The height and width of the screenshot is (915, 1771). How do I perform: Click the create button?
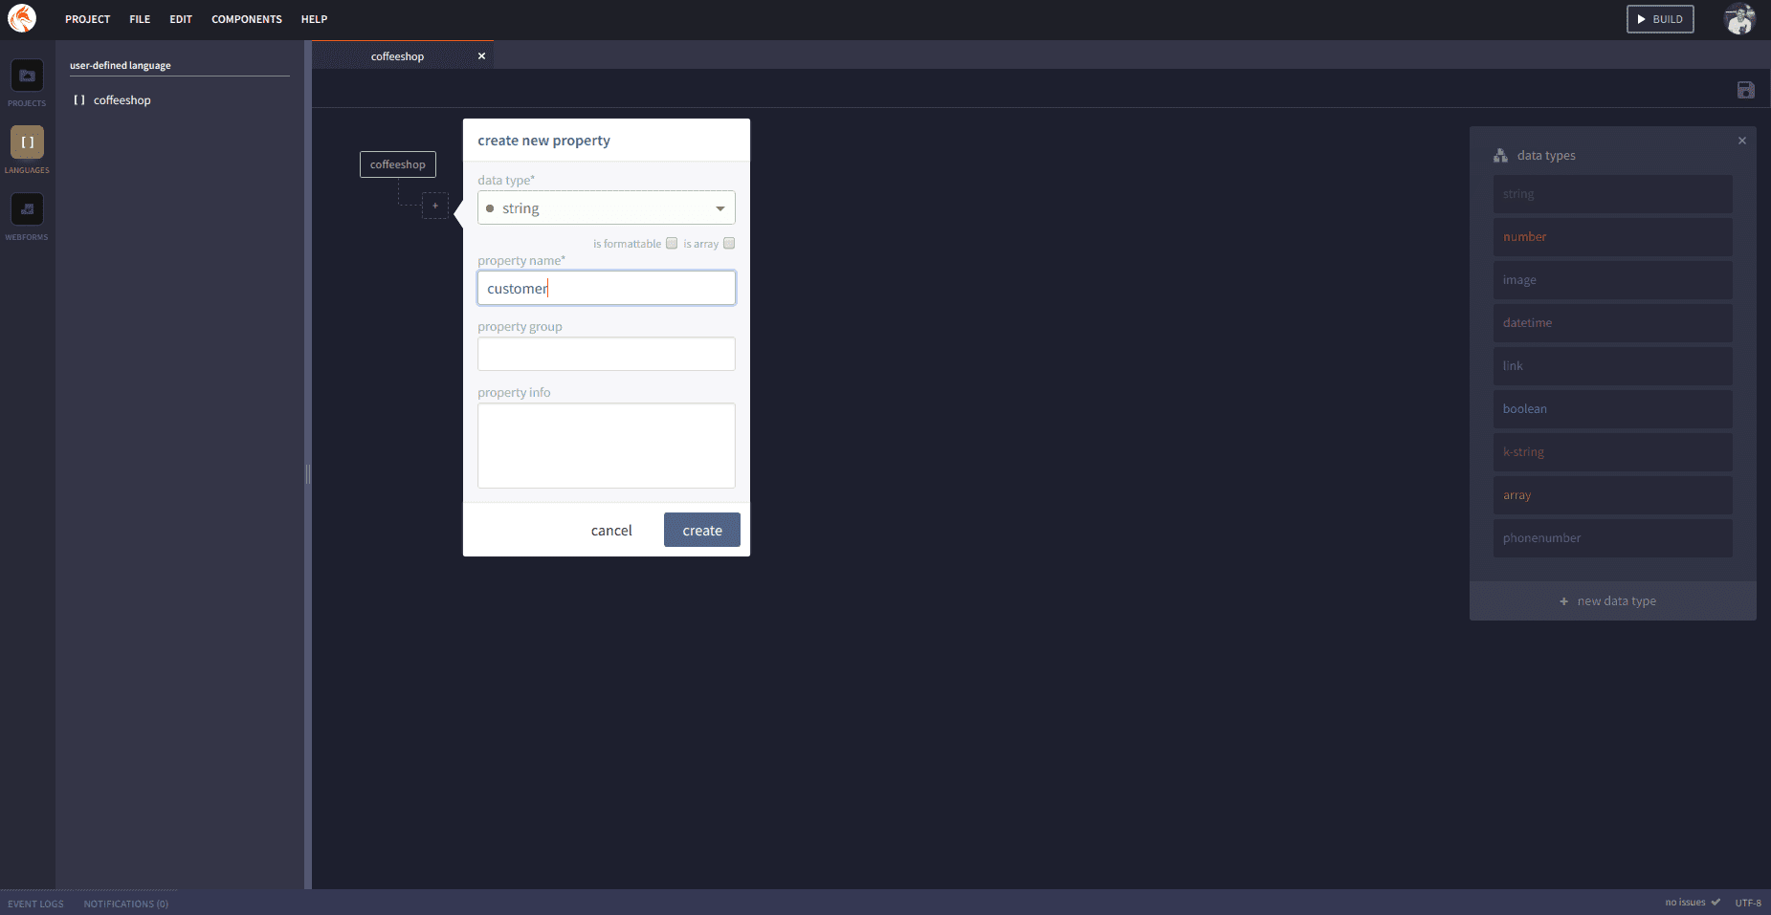[701, 531]
